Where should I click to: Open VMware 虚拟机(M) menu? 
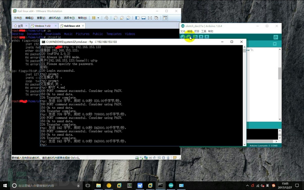[x=54, y=18]
